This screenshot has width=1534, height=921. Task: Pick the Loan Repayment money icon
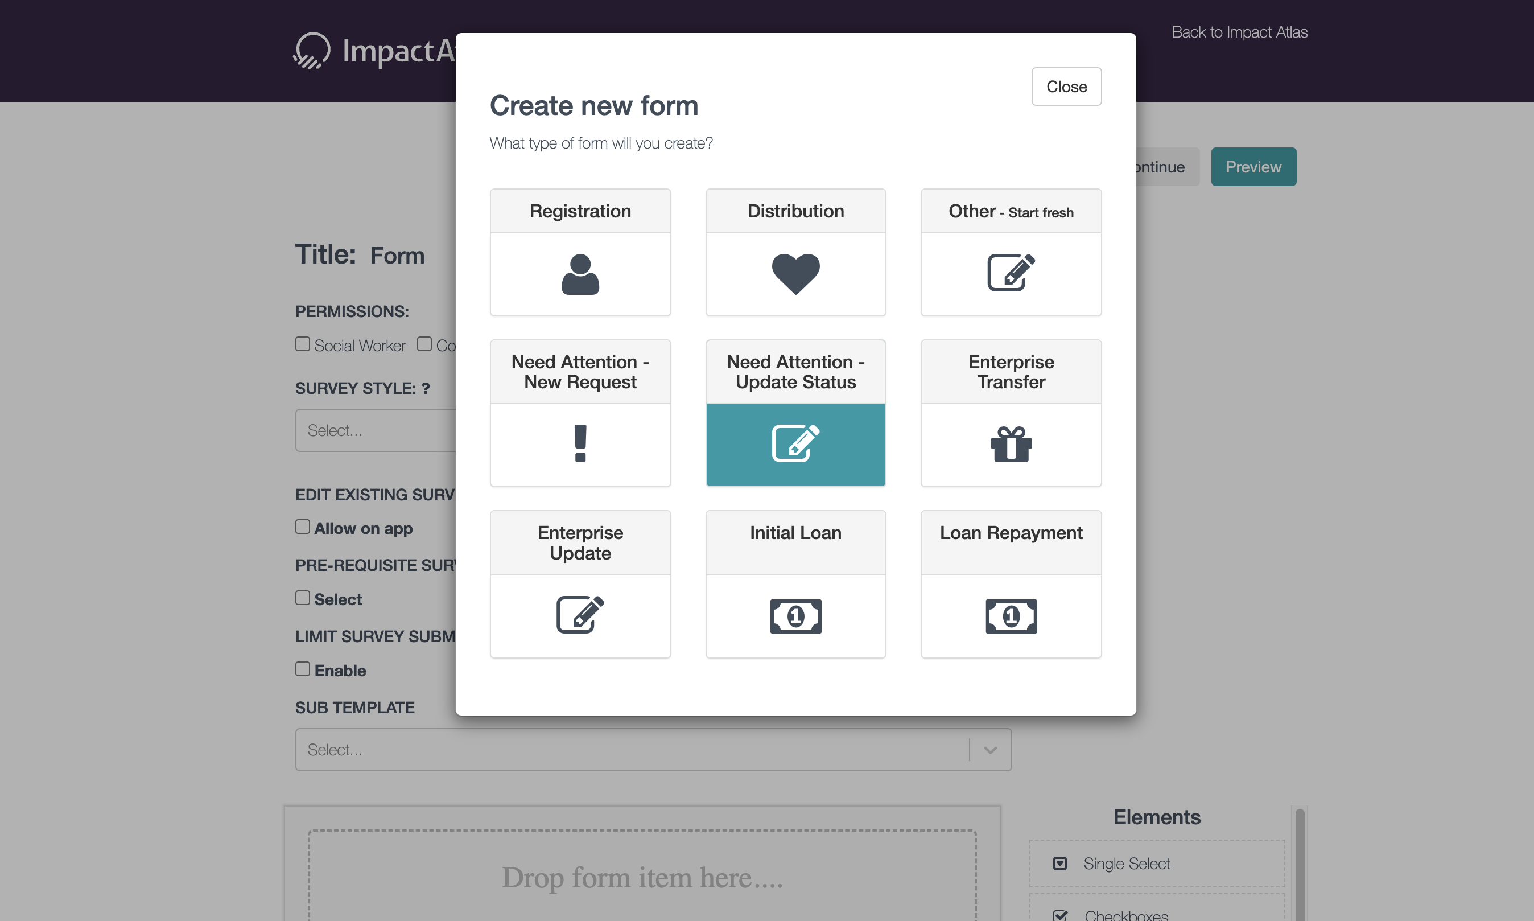(1011, 616)
